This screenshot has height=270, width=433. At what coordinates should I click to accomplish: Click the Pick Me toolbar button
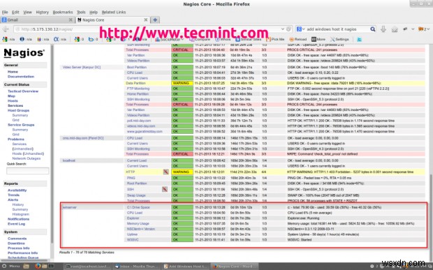(275, 40)
